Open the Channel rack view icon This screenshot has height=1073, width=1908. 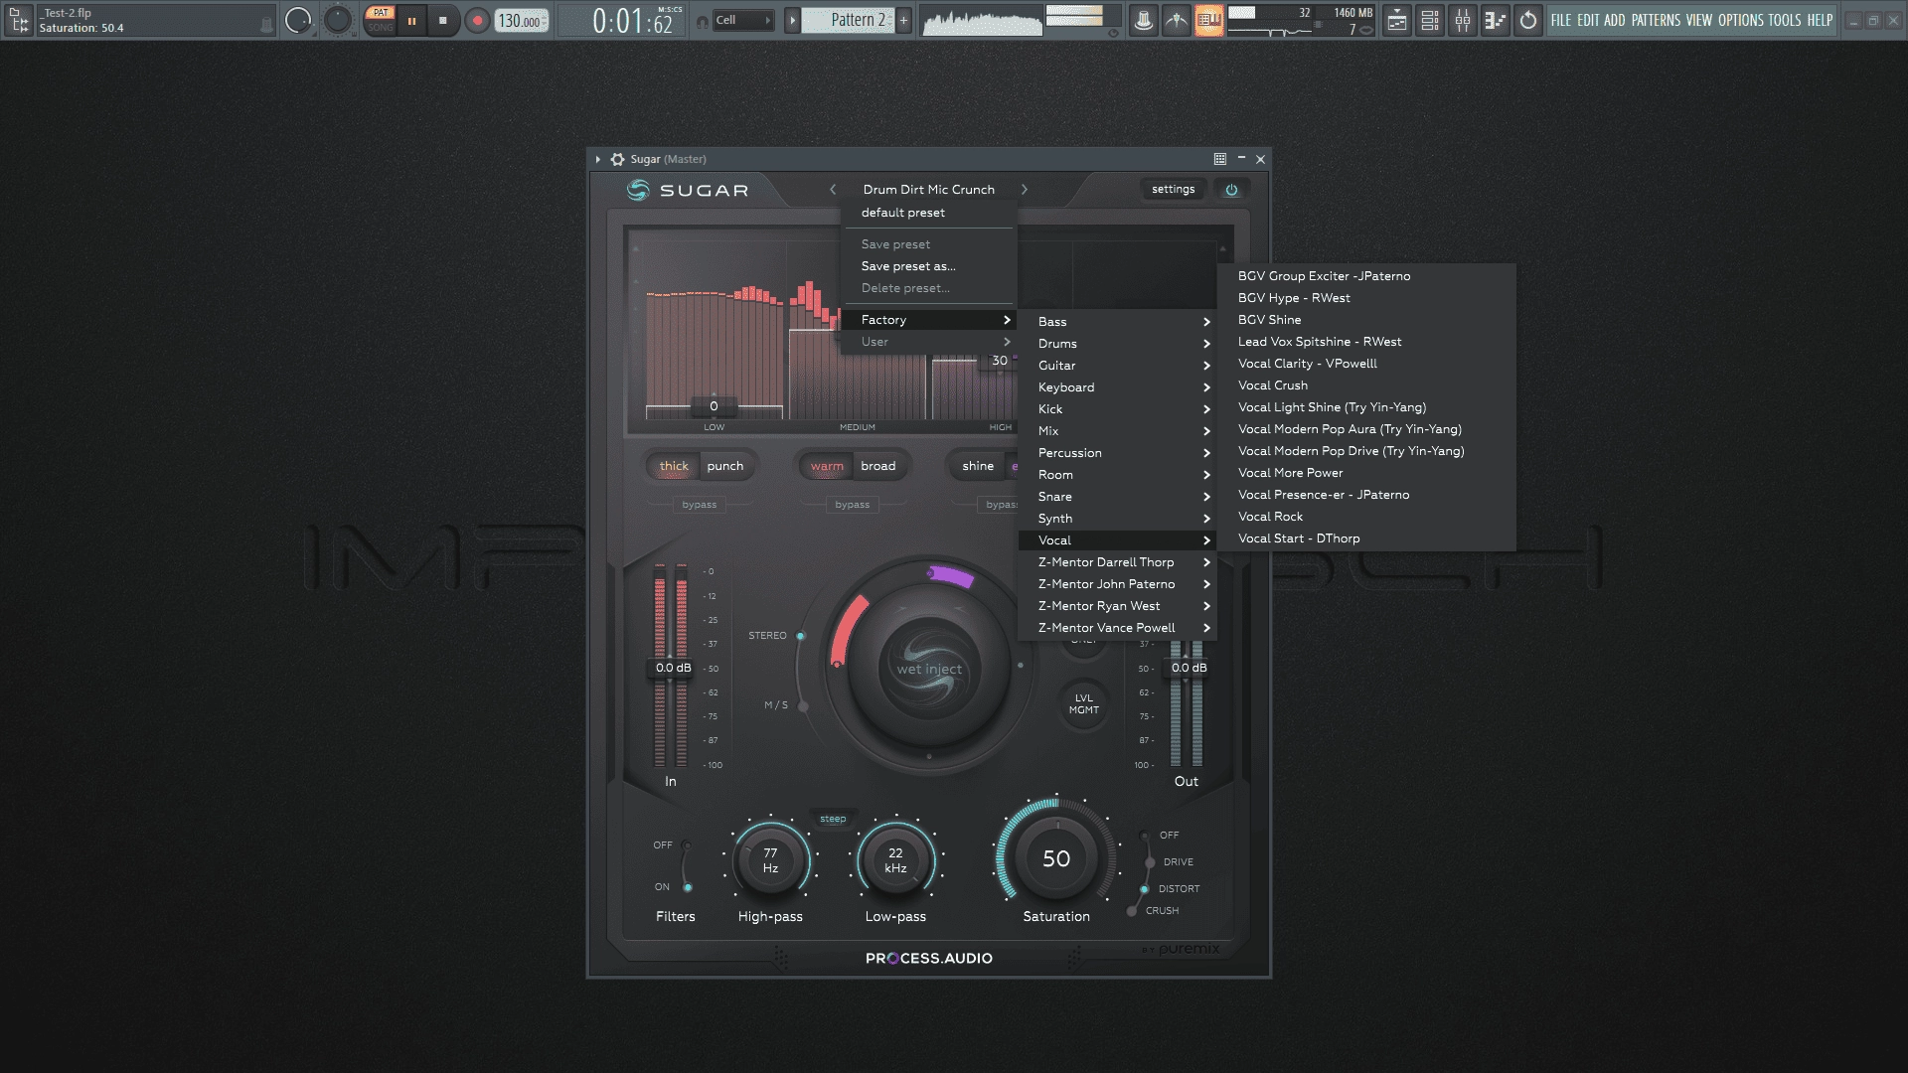pyautogui.click(x=1430, y=20)
